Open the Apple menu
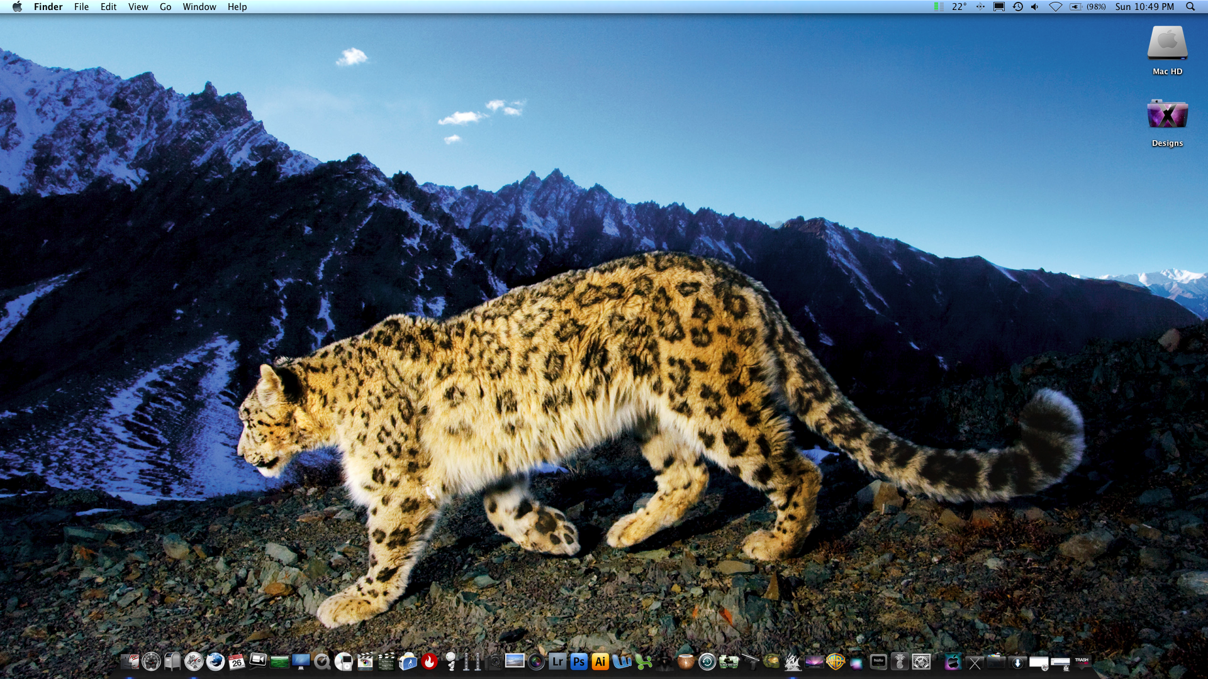1208x679 pixels. tap(17, 7)
